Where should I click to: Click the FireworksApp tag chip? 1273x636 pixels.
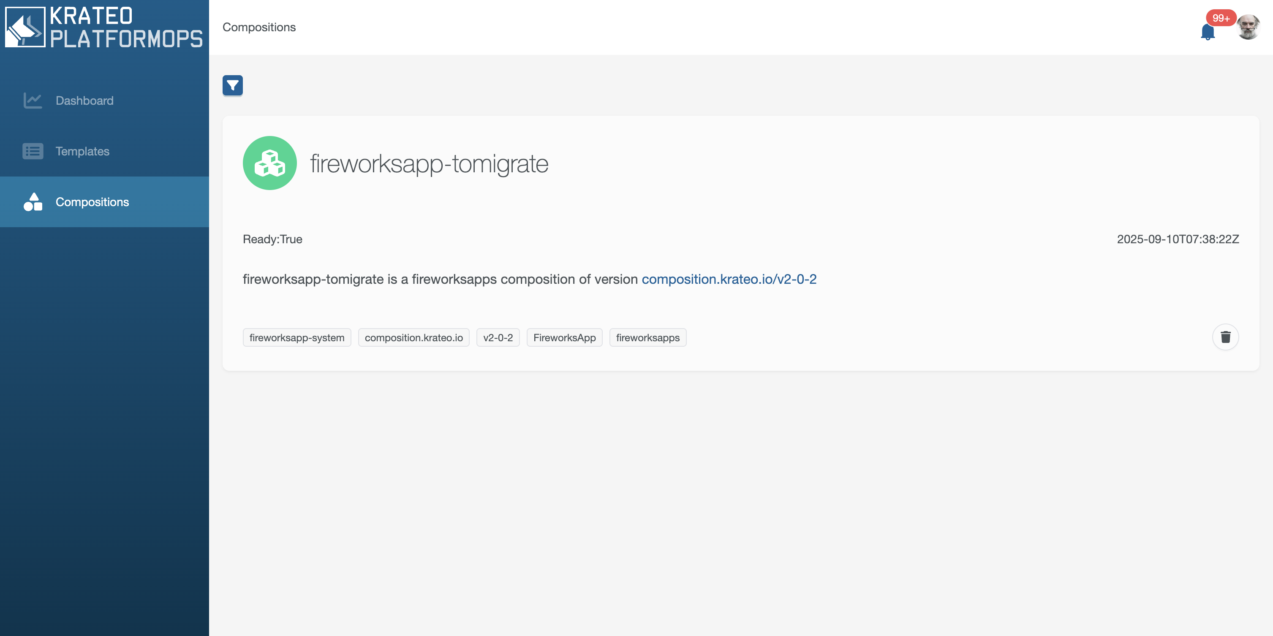pyautogui.click(x=564, y=337)
